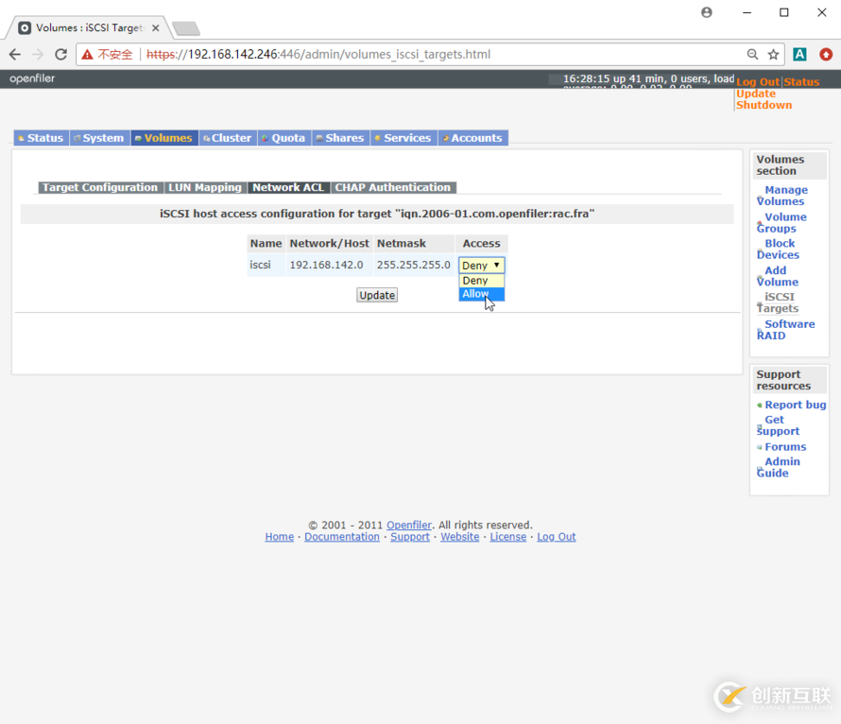Click the browser back arrow
Image resolution: width=841 pixels, height=724 pixels.
pyautogui.click(x=15, y=55)
